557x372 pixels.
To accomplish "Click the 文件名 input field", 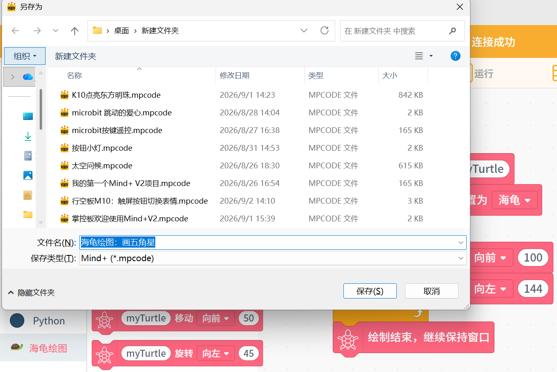I will (273, 242).
